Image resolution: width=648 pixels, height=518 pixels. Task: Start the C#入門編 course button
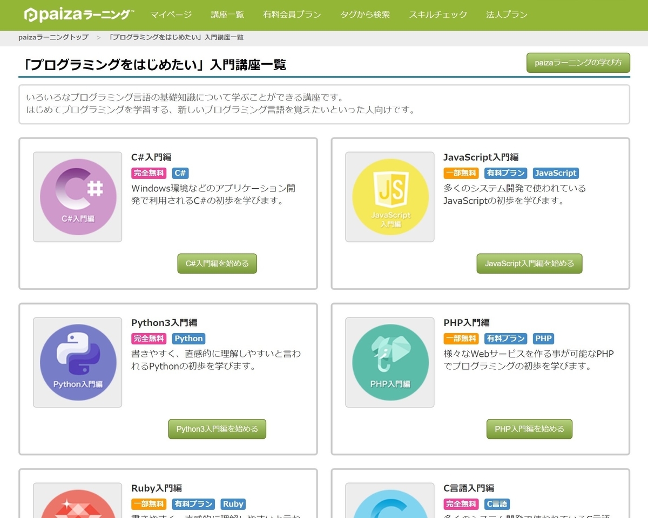pyautogui.click(x=217, y=264)
